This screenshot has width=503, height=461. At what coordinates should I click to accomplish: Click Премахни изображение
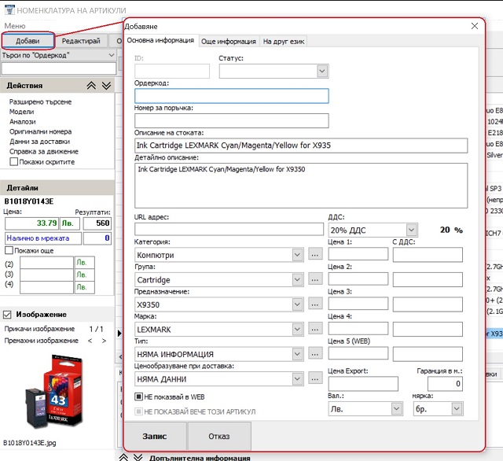pos(42,341)
